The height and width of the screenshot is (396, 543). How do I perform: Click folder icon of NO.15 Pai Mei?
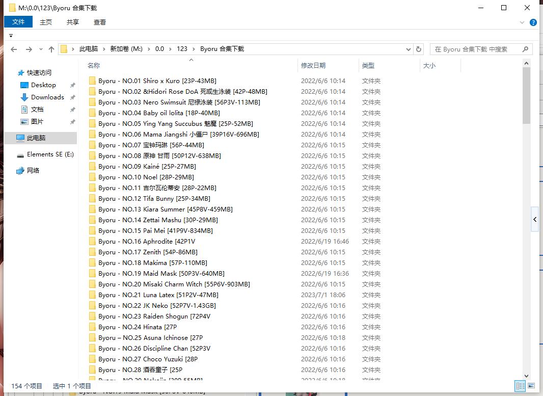coord(92,231)
